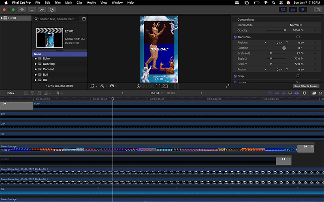Uncheck the Crop checkbox
This screenshot has height=202, width=324.
[235, 76]
